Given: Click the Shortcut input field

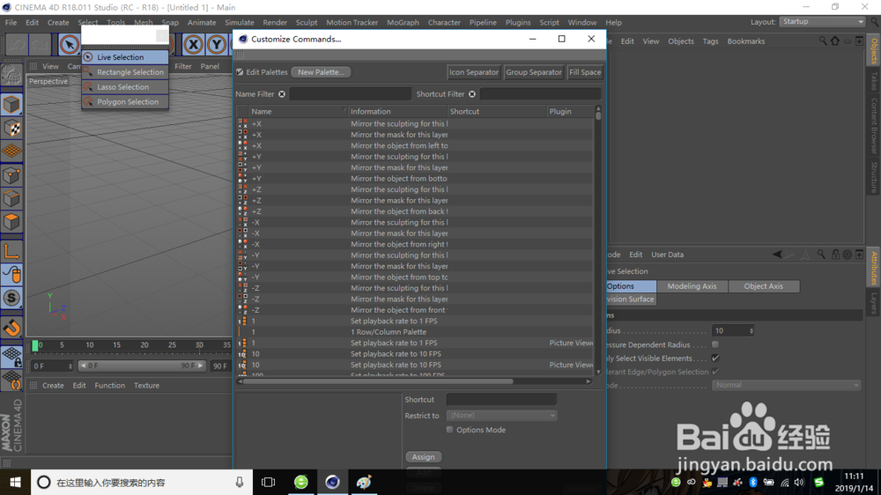Looking at the screenshot, I should [501, 400].
